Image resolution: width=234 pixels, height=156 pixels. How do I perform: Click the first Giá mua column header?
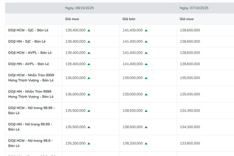72,19
